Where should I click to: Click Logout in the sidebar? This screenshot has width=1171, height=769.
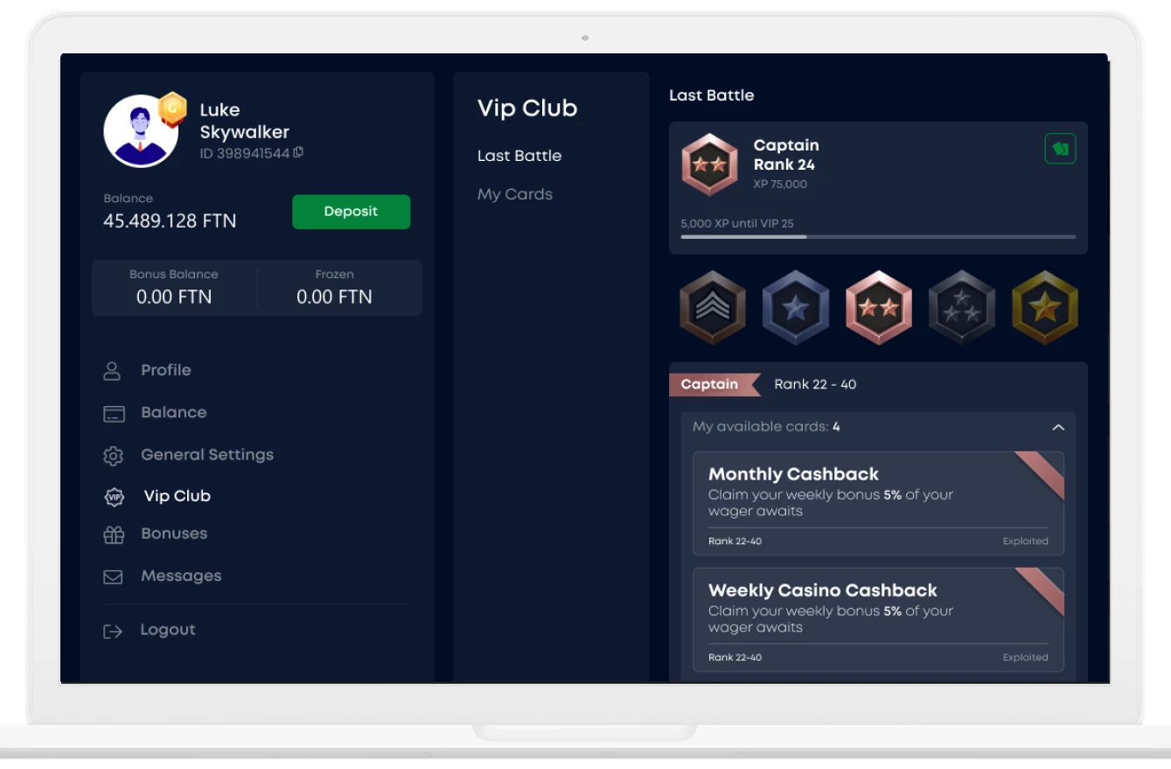pos(167,630)
